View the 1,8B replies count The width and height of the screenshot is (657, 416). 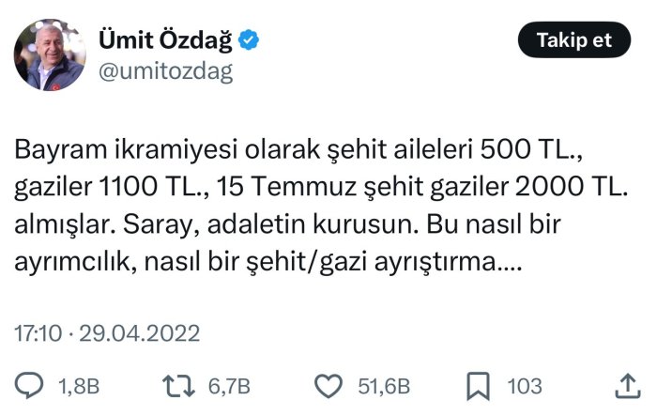click(x=79, y=386)
